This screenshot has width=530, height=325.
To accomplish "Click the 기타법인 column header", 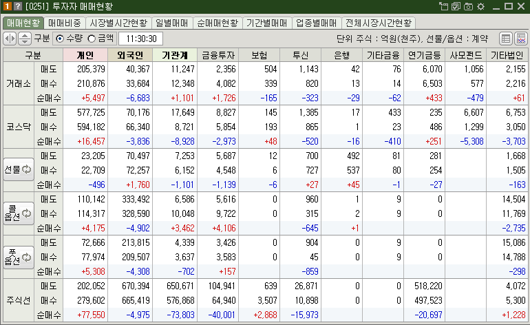I will [x=507, y=55].
